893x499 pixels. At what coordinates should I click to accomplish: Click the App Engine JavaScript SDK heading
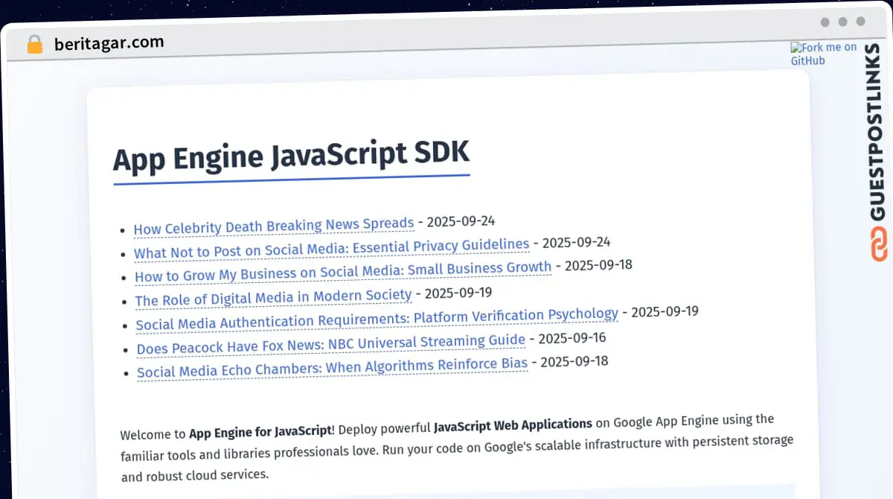click(x=291, y=157)
